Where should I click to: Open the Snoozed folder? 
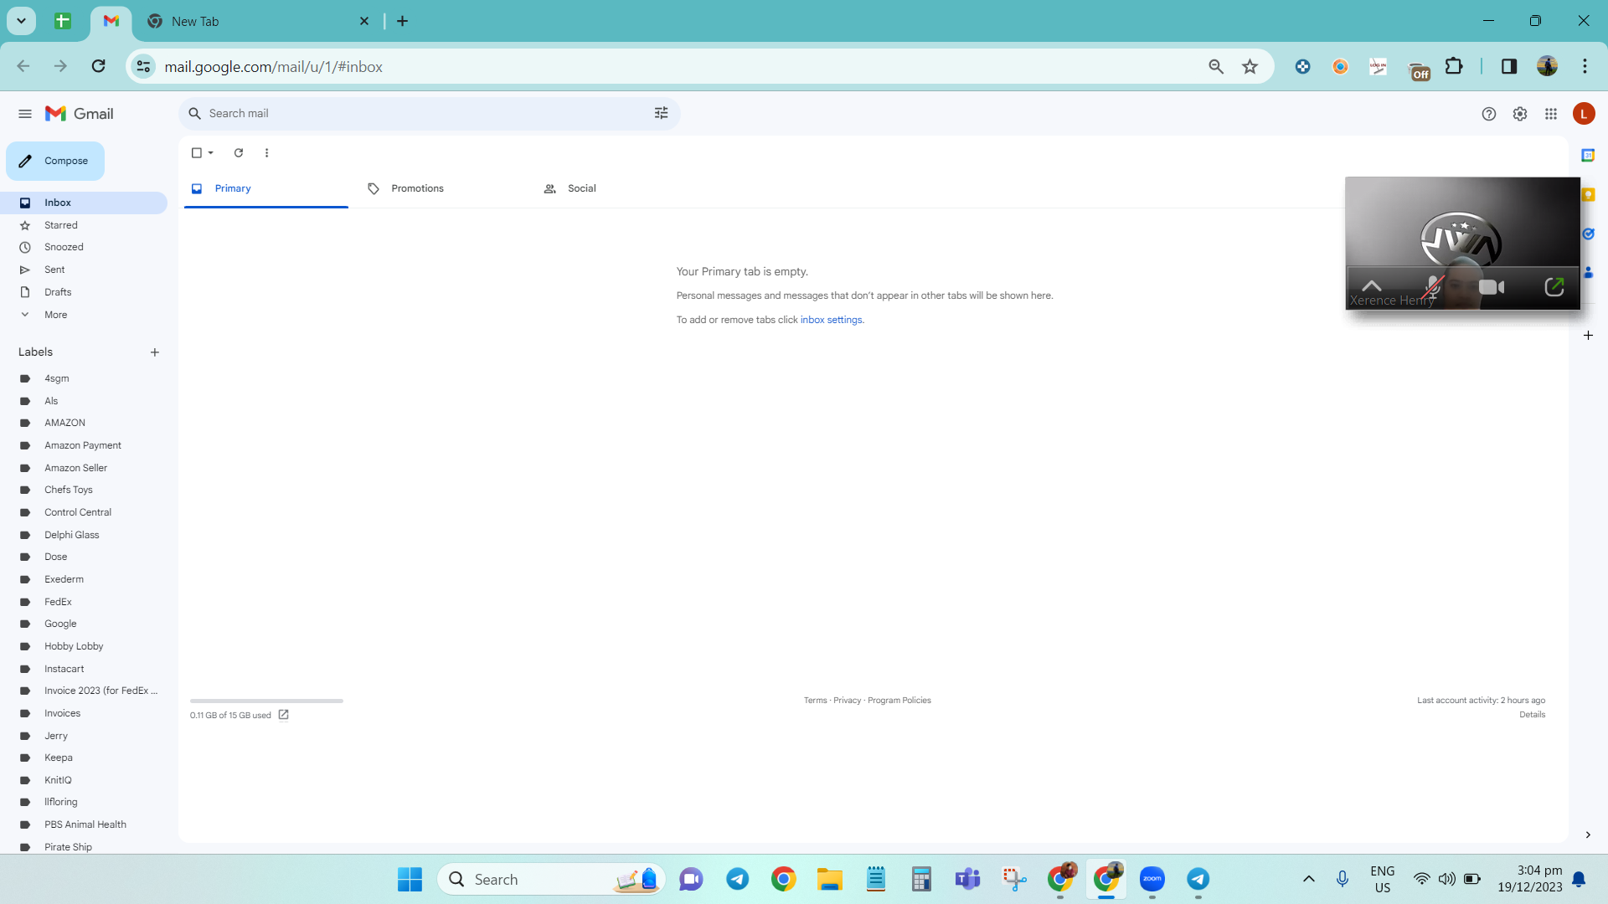point(84,247)
